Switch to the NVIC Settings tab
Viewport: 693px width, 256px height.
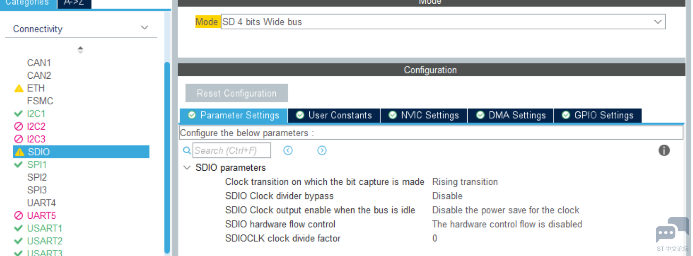(x=423, y=116)
